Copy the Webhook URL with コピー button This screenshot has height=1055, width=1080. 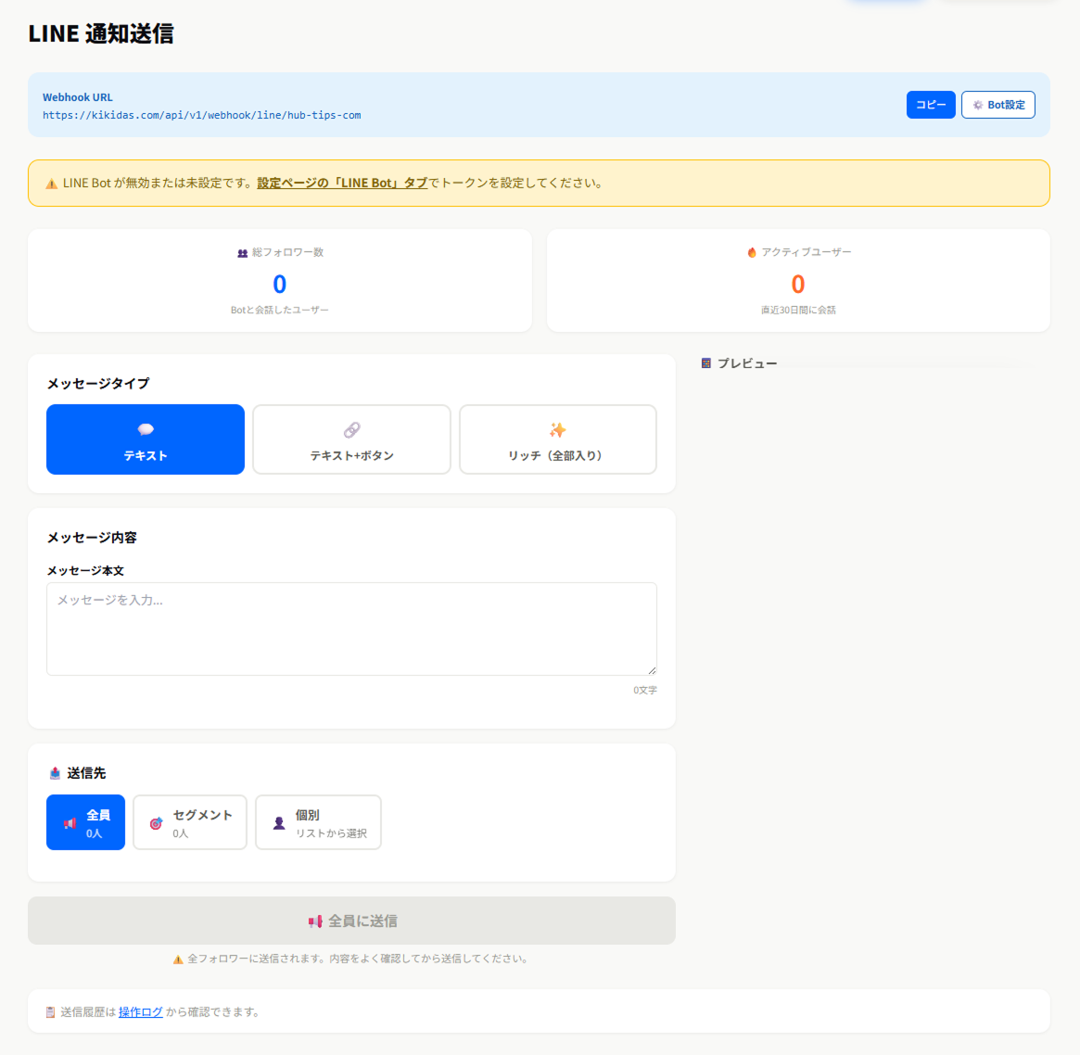pyautogui.click(x=931, y=105)
